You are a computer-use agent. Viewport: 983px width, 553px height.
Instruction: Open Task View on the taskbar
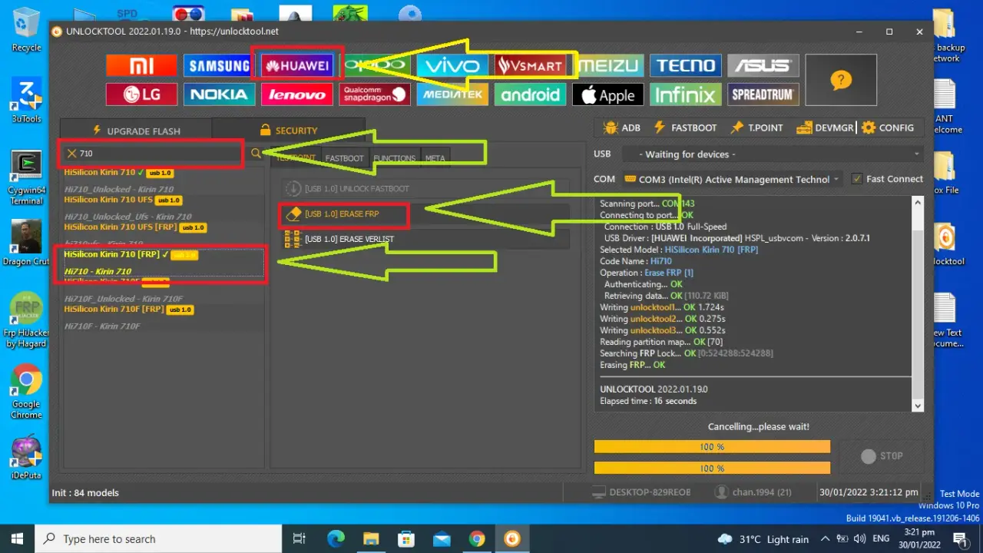point(300,538)
